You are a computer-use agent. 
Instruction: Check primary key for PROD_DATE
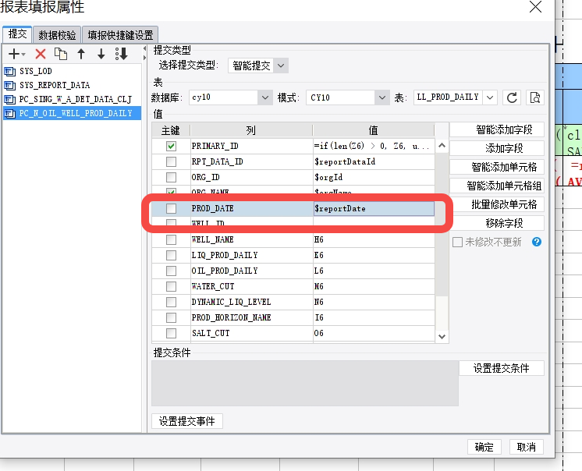click(x=171, y=208)
